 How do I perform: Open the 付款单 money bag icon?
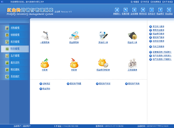pyautogui.click(x=44, y=63)
